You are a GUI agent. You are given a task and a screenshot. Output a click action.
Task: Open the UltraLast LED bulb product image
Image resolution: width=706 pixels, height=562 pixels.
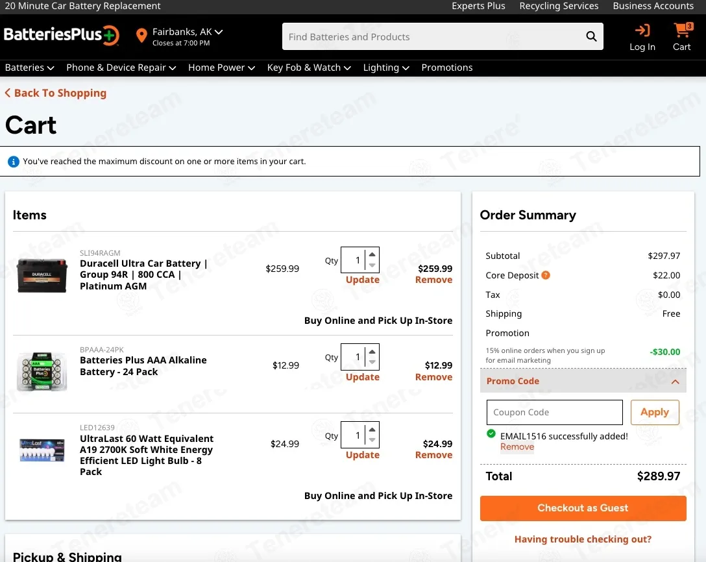click(x=42, y=450)
